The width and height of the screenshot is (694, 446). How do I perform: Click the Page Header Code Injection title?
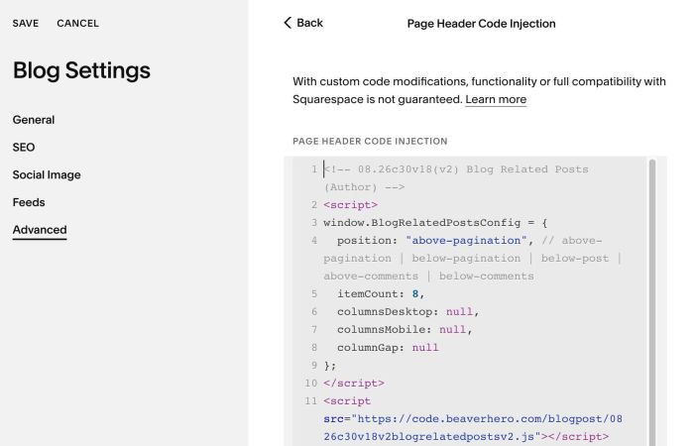pos(481,24)
